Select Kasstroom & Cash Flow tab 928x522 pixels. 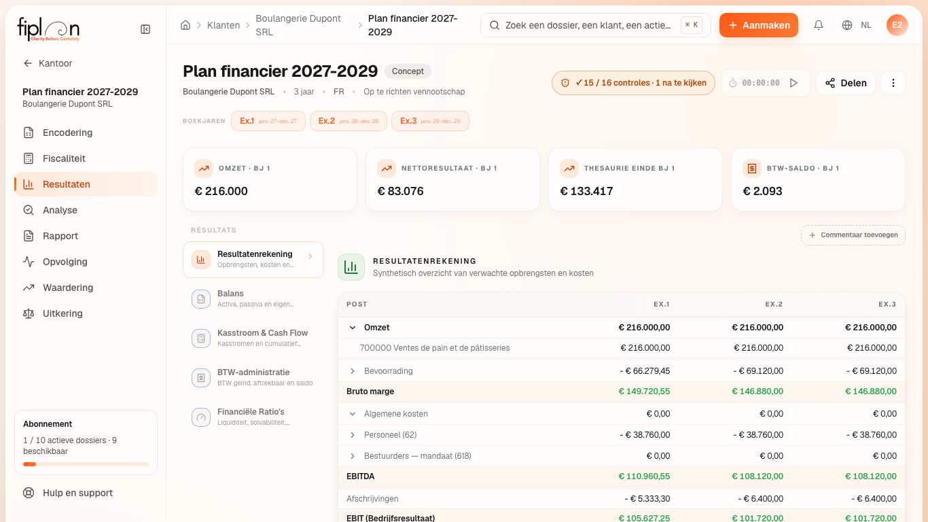[x=253, y=338]
